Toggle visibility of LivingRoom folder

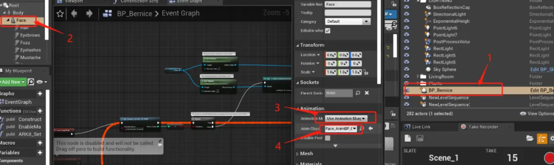click(x=406, y=76)
